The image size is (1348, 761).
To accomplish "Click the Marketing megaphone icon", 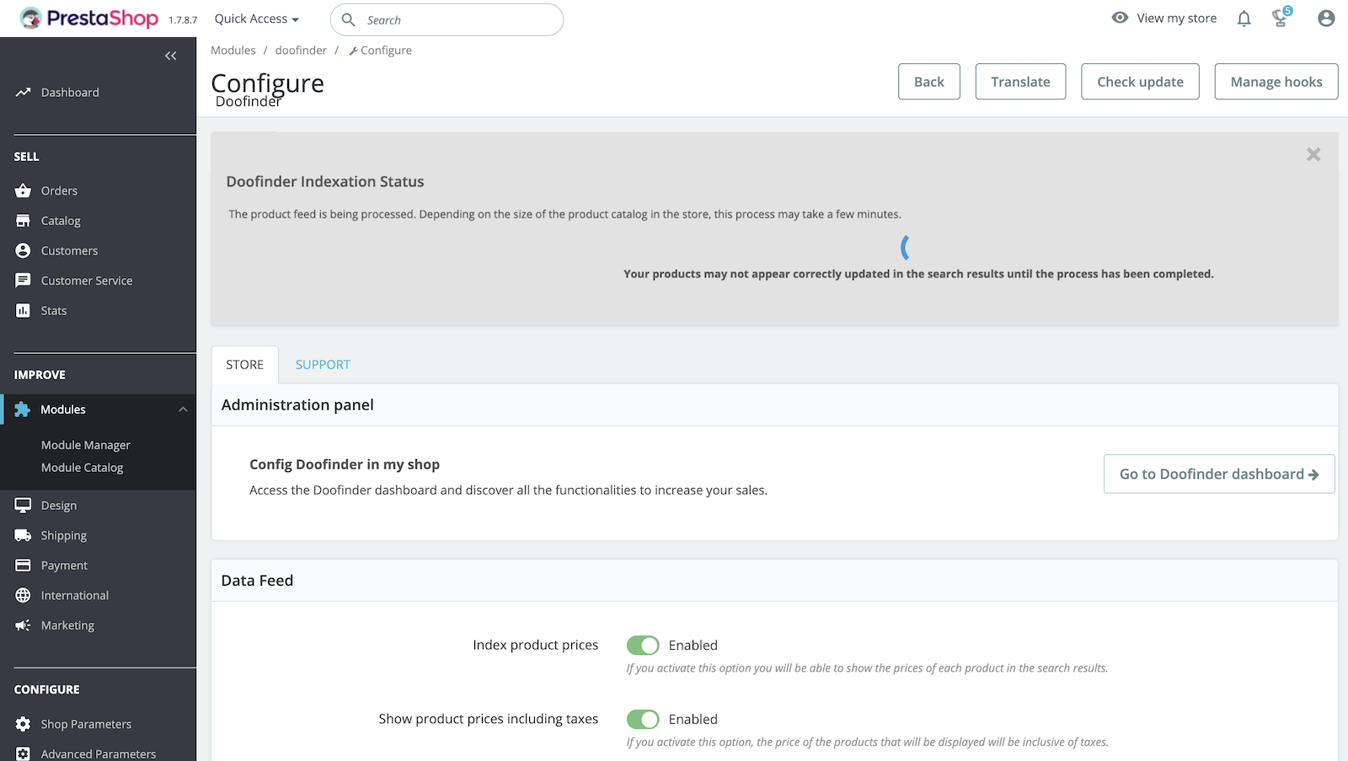I will [23, 625].
